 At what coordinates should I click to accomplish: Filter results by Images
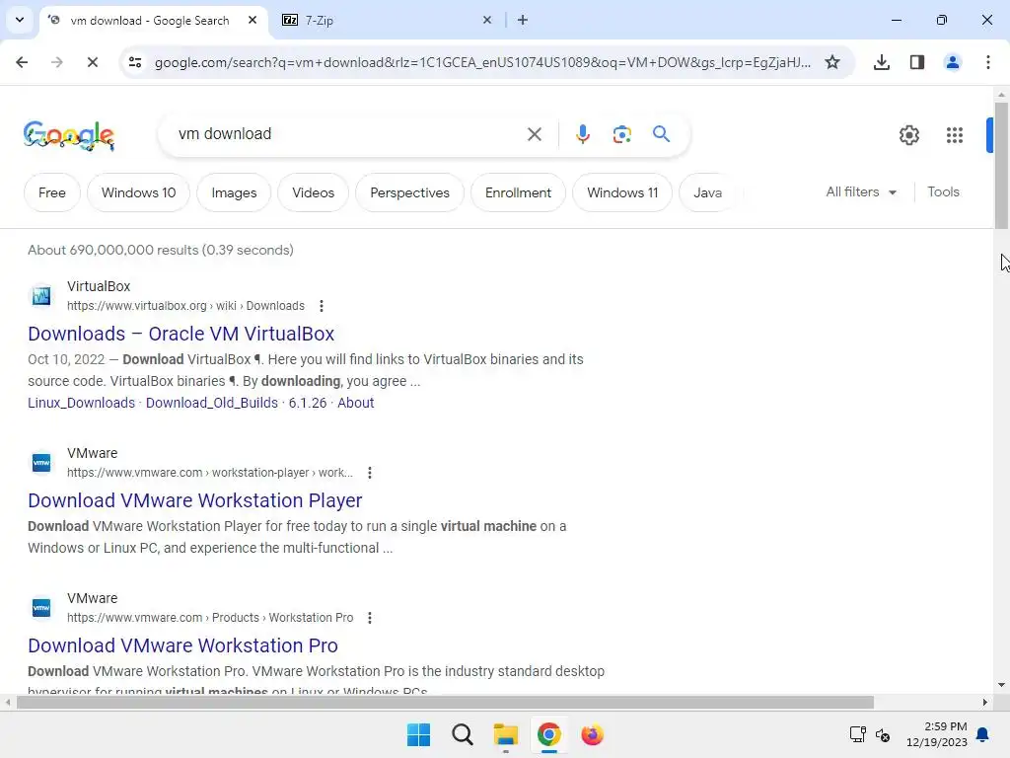click(x=234, y=192)
